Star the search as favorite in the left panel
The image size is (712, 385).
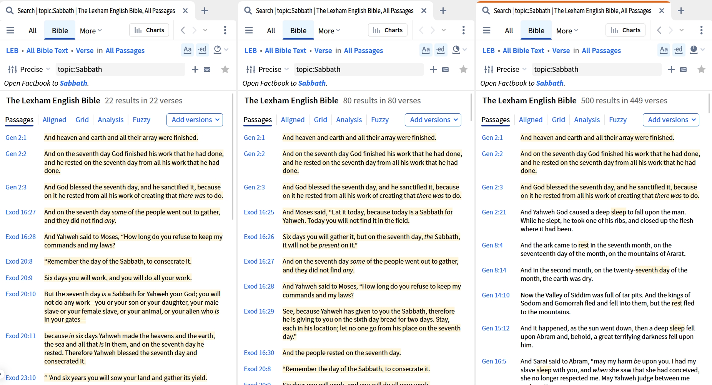coord(225,69)
